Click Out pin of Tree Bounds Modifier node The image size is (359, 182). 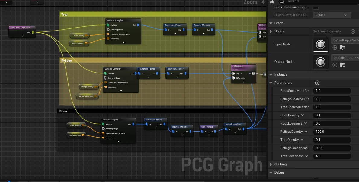[x=212, y=30]
